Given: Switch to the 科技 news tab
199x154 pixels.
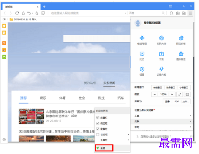Looking at the screenshot, I should point(101,98).
